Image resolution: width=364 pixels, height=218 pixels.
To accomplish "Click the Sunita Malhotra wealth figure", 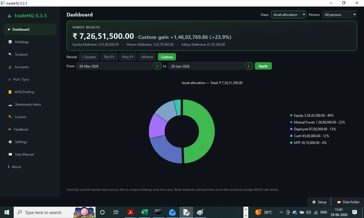I will (x=96, y=45).
